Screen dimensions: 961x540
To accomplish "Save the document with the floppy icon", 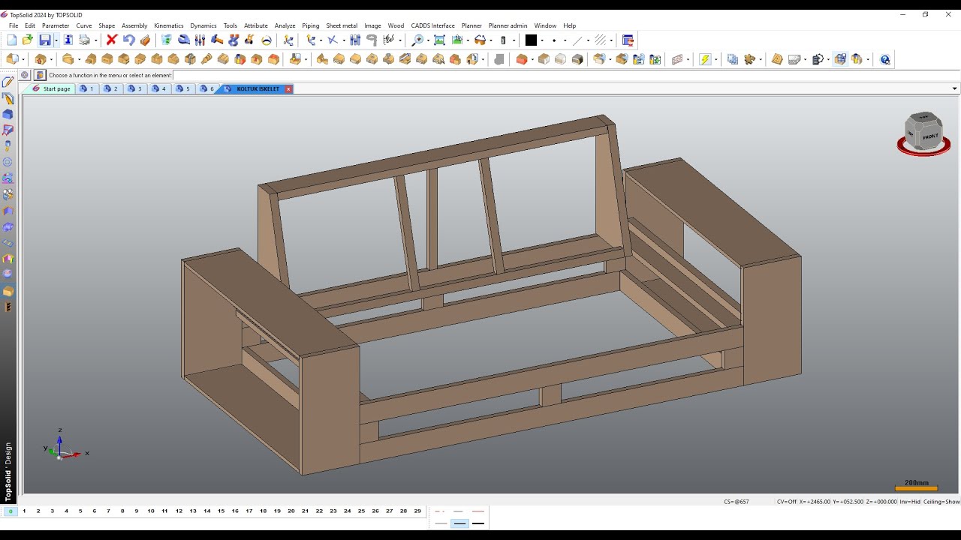I will pos(45,40).
